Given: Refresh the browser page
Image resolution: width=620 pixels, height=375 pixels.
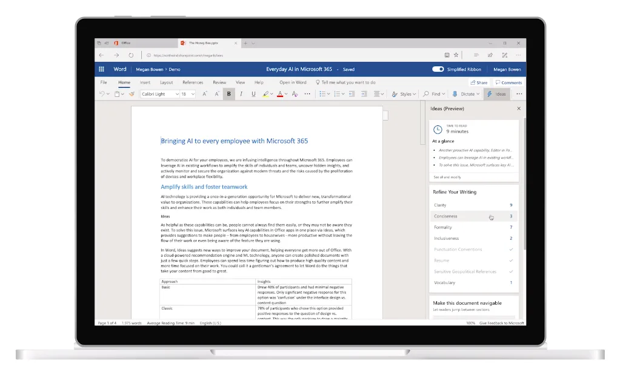Looking at the screenshot, I should point(131,55).
